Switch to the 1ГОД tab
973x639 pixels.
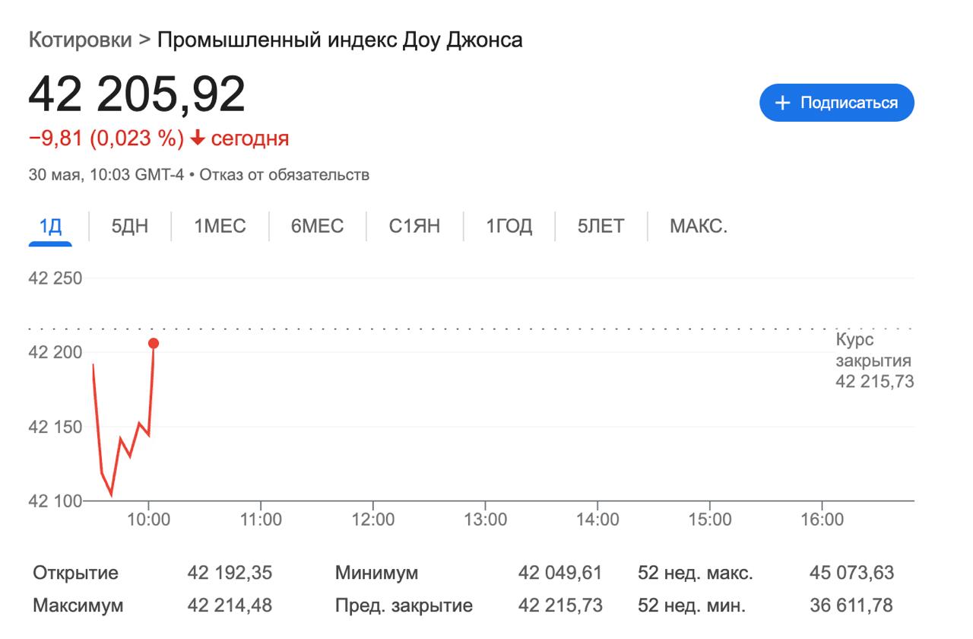(509, 226)
